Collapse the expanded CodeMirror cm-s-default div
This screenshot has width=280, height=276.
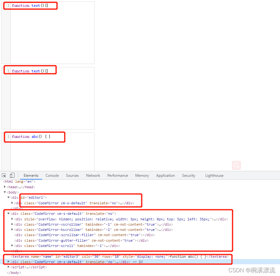point(8,213)
